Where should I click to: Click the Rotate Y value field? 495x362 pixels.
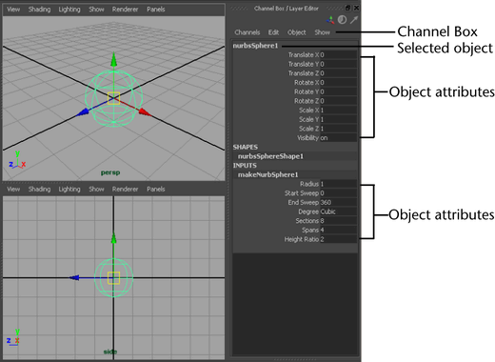tap(338, 91)
